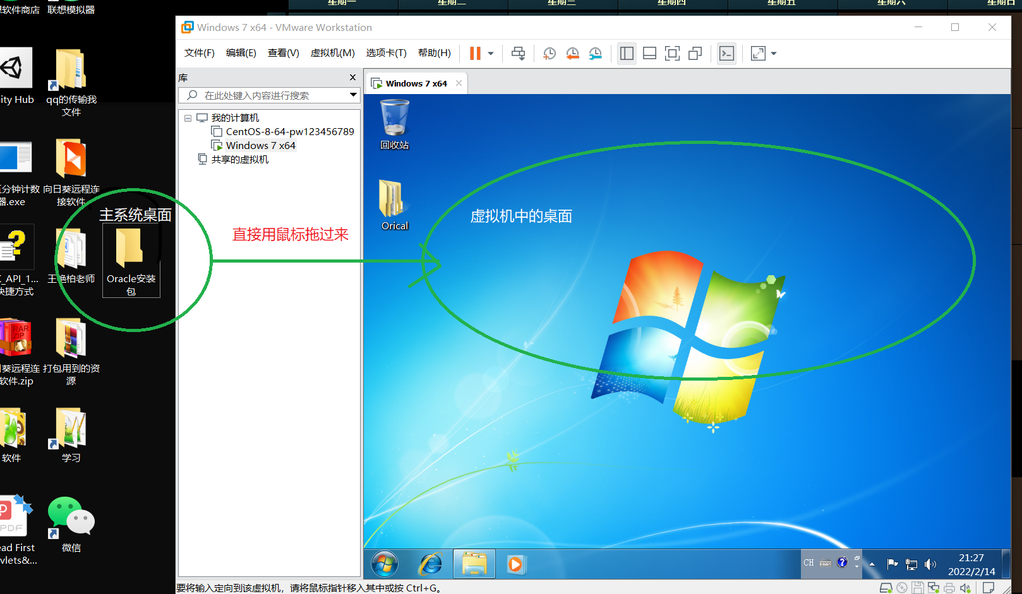Image resolution: width=1022 pixels, height=594 pixels.
Task: Click the hard disk status icon
Action: pyautogui.click(x=886, y=588)
